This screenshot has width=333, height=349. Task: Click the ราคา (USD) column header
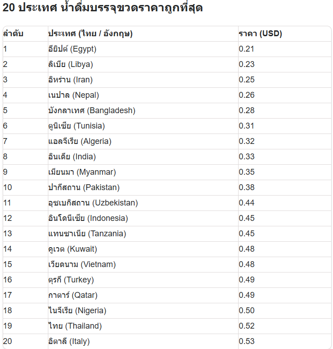coord(285,33)
